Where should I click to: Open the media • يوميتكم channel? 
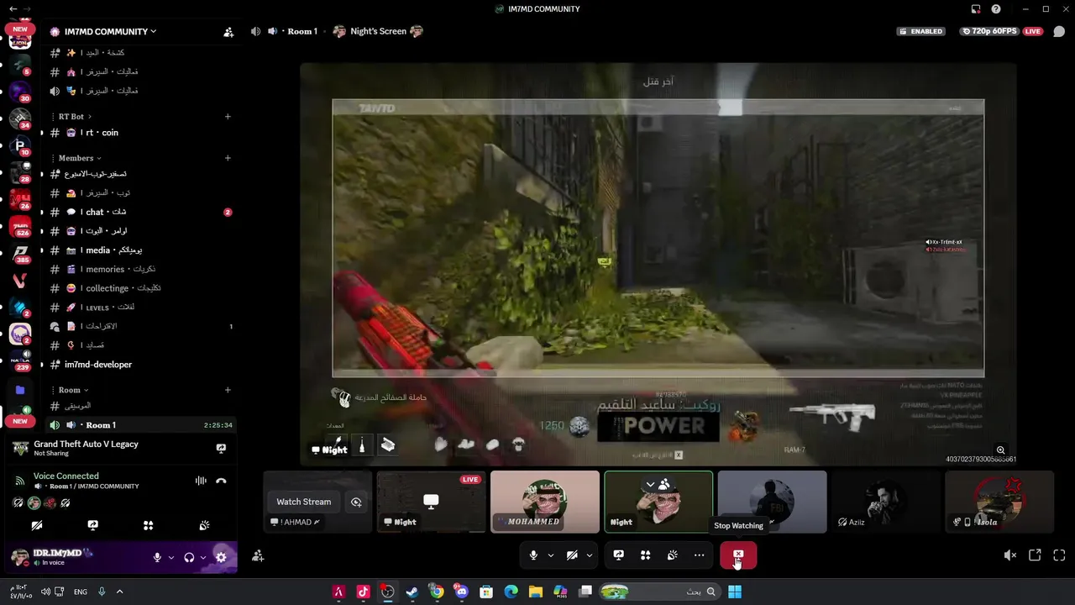coord(140,250)
